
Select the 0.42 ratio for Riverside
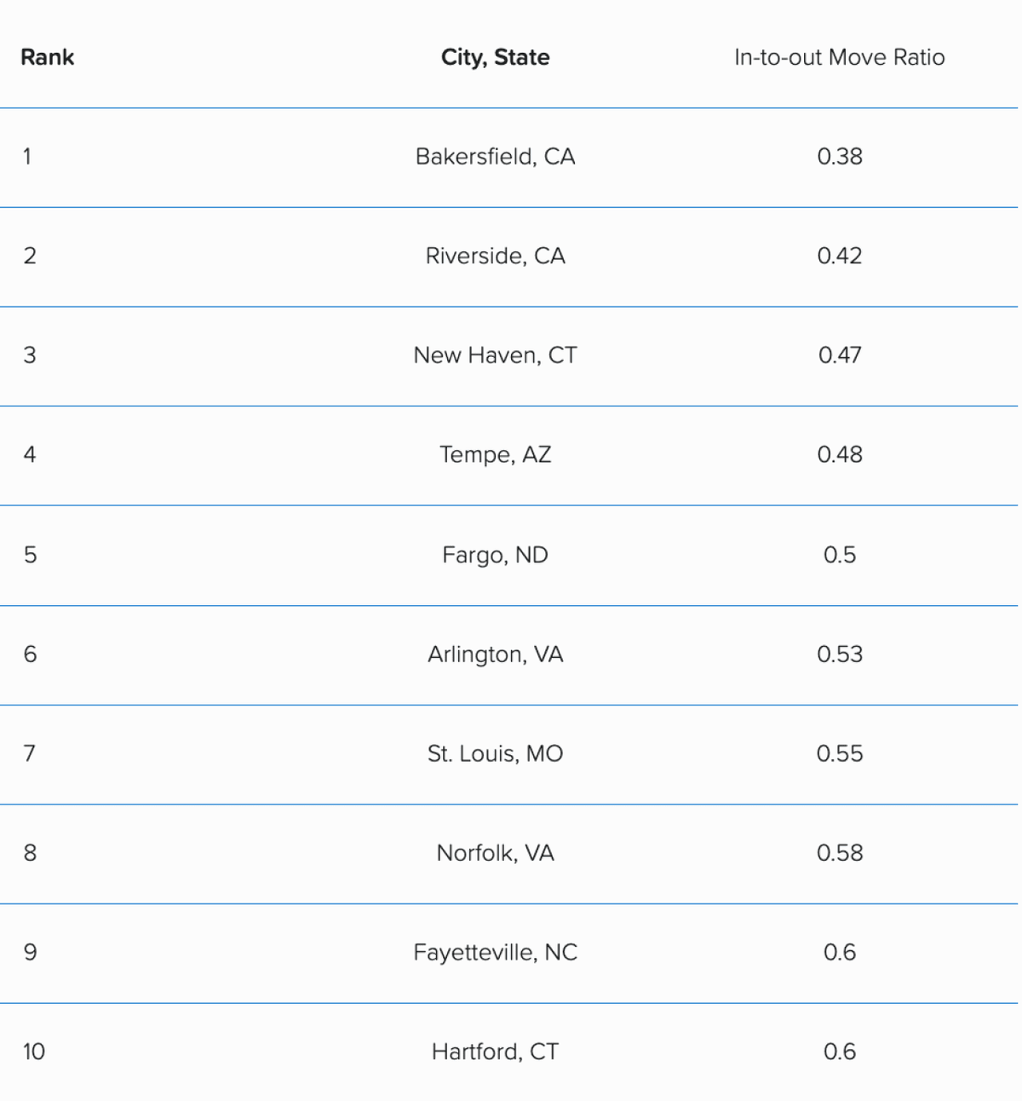[x=840, y=256]
